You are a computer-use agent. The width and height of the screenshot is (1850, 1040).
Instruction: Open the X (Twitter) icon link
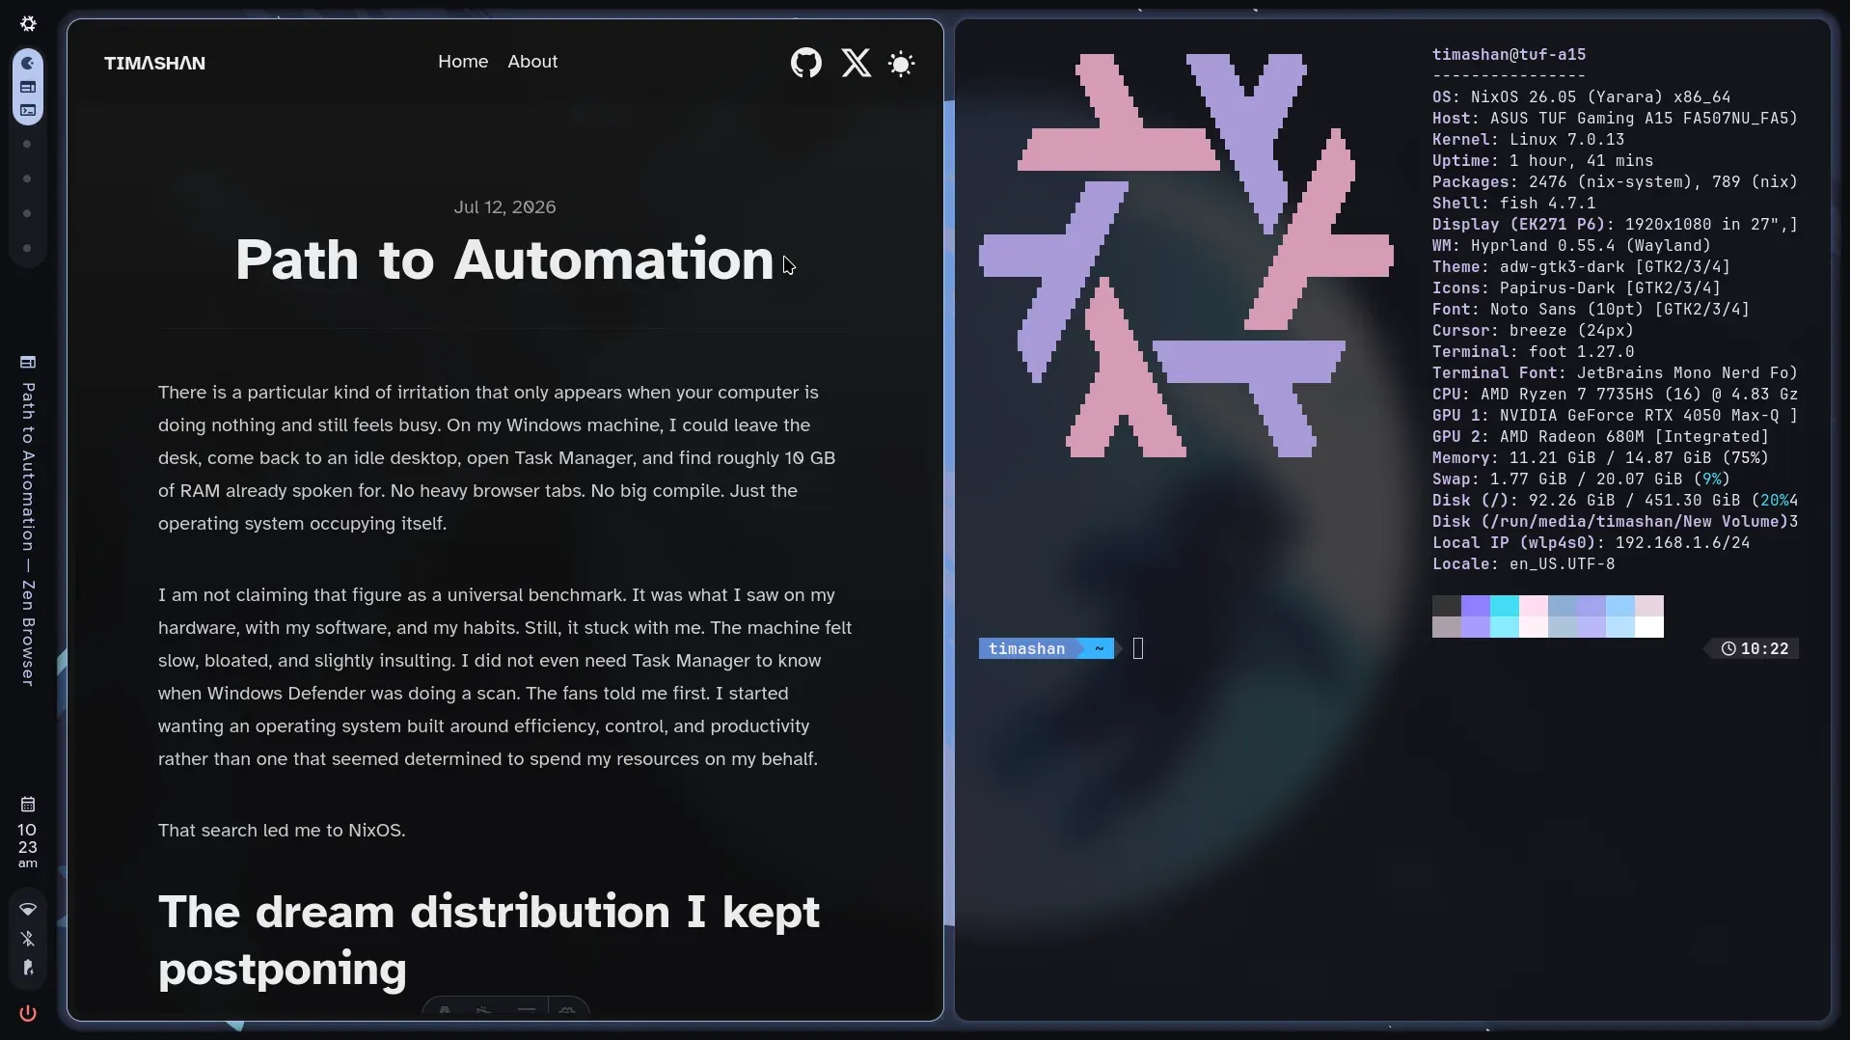[856, 63]
